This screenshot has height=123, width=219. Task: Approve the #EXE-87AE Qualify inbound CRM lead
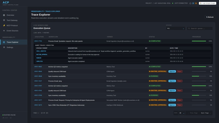172,90
